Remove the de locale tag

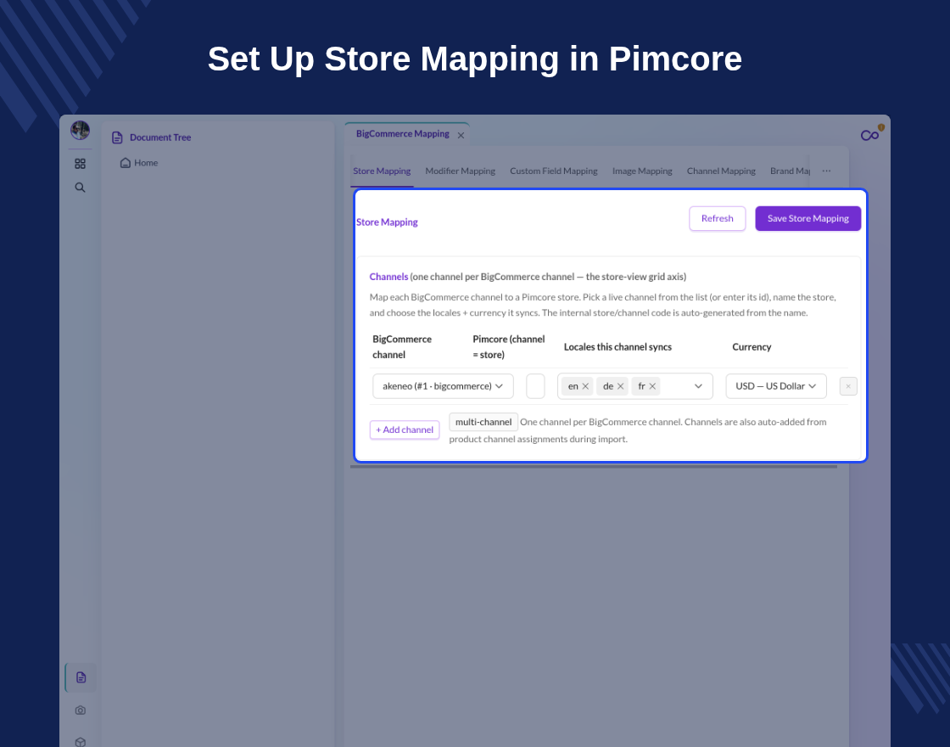click(620, 386)
